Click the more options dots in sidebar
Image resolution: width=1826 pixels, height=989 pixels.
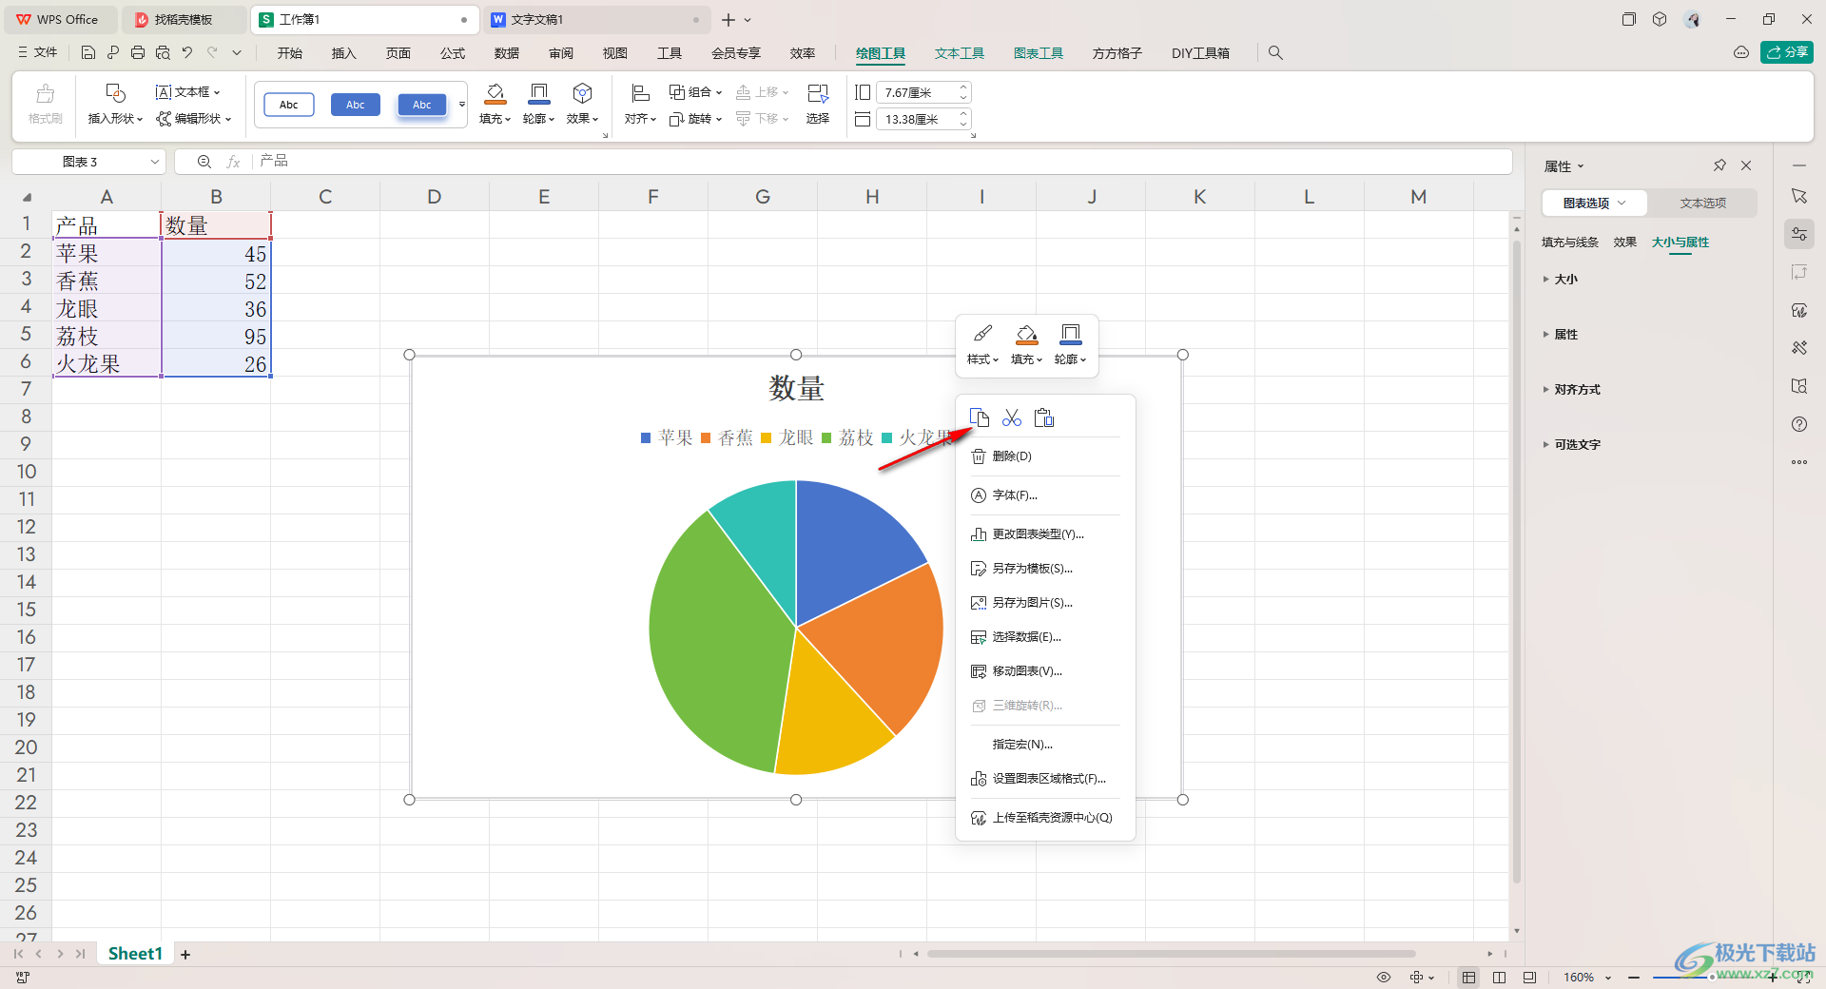click(x=1799, y=462)
